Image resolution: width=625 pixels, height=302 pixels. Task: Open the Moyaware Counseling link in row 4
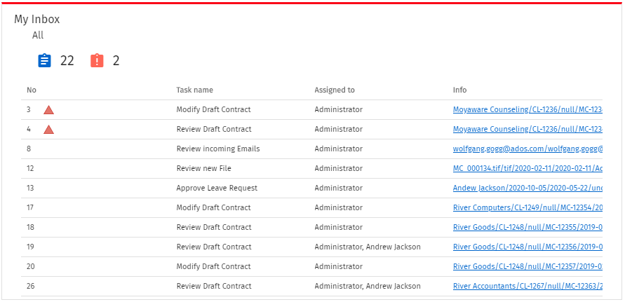coord(527,129)
